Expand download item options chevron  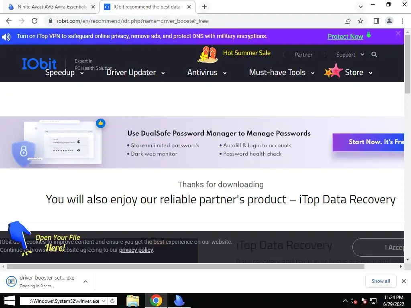[x=85, y=282]
